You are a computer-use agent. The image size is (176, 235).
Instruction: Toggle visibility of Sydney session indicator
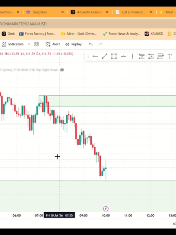62,70
